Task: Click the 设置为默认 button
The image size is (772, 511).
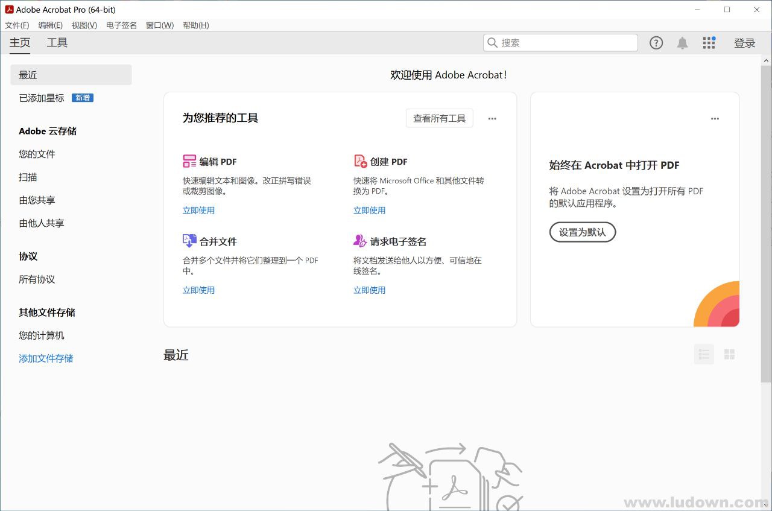Action: click(582, 232)
